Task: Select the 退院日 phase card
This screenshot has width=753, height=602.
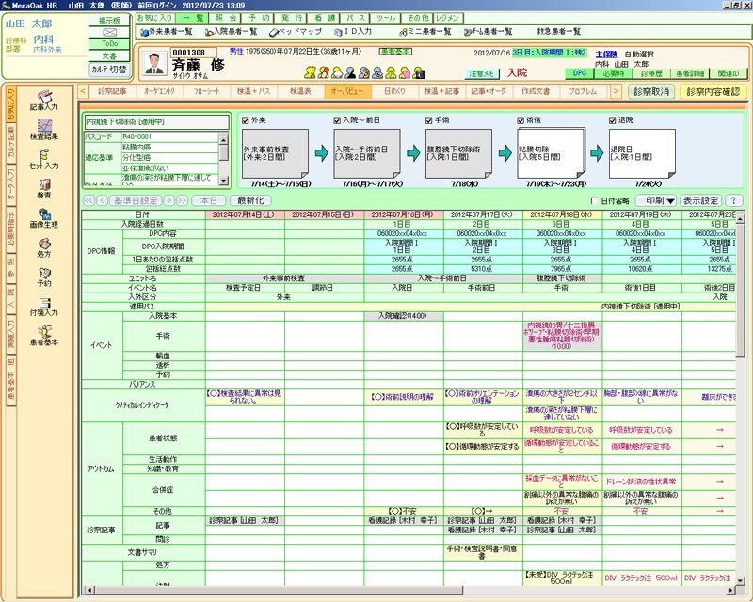Action: point(642,153)
